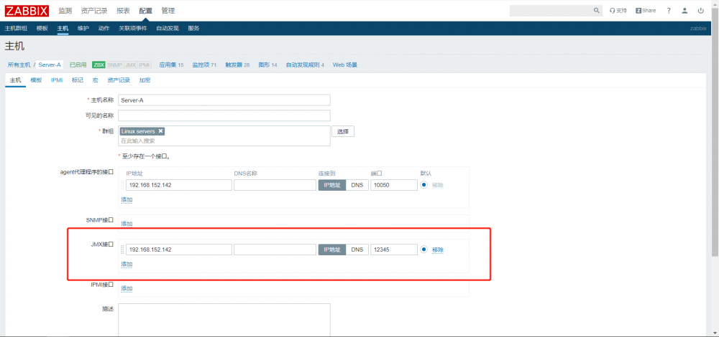The height and width of the screenshot is (337, 719).
Task: Click 添加 under agent interface
Action: pyautogui.click(x=127, y=200)
